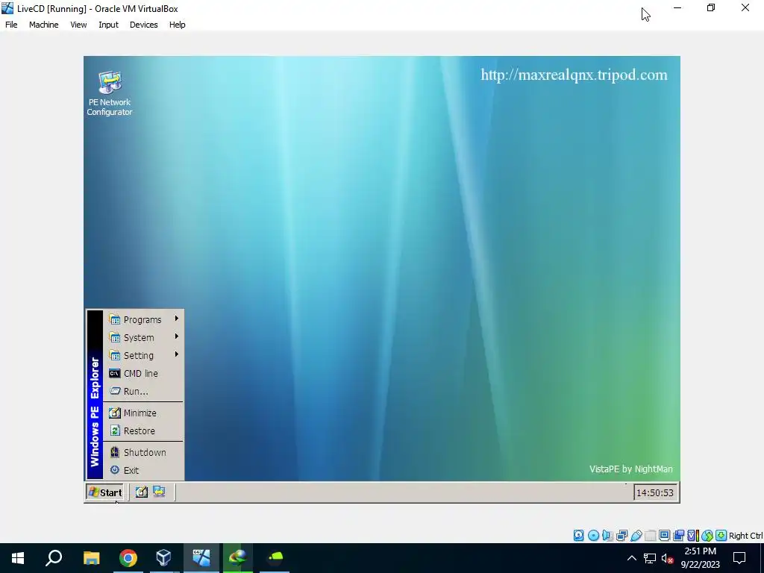This screenshot has width=764, height=573.
Task: Click the keyboard capture arrow icon
Action: tap(721, 536)
